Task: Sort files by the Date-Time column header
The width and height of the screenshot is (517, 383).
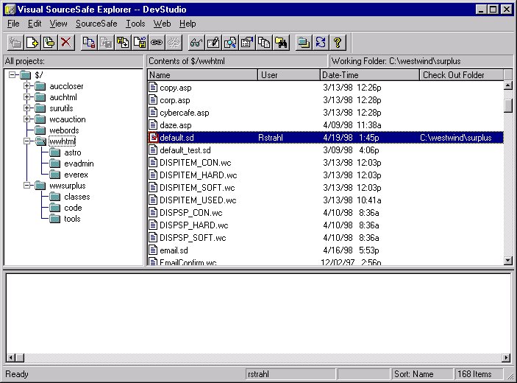Action: click(x=370, y=75)
